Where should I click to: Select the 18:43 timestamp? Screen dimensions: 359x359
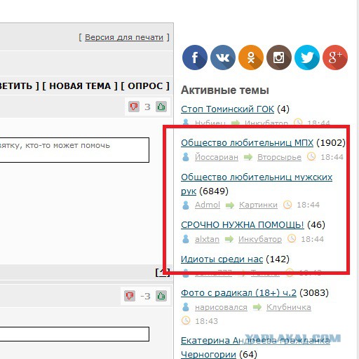click(x=206, y=321)
